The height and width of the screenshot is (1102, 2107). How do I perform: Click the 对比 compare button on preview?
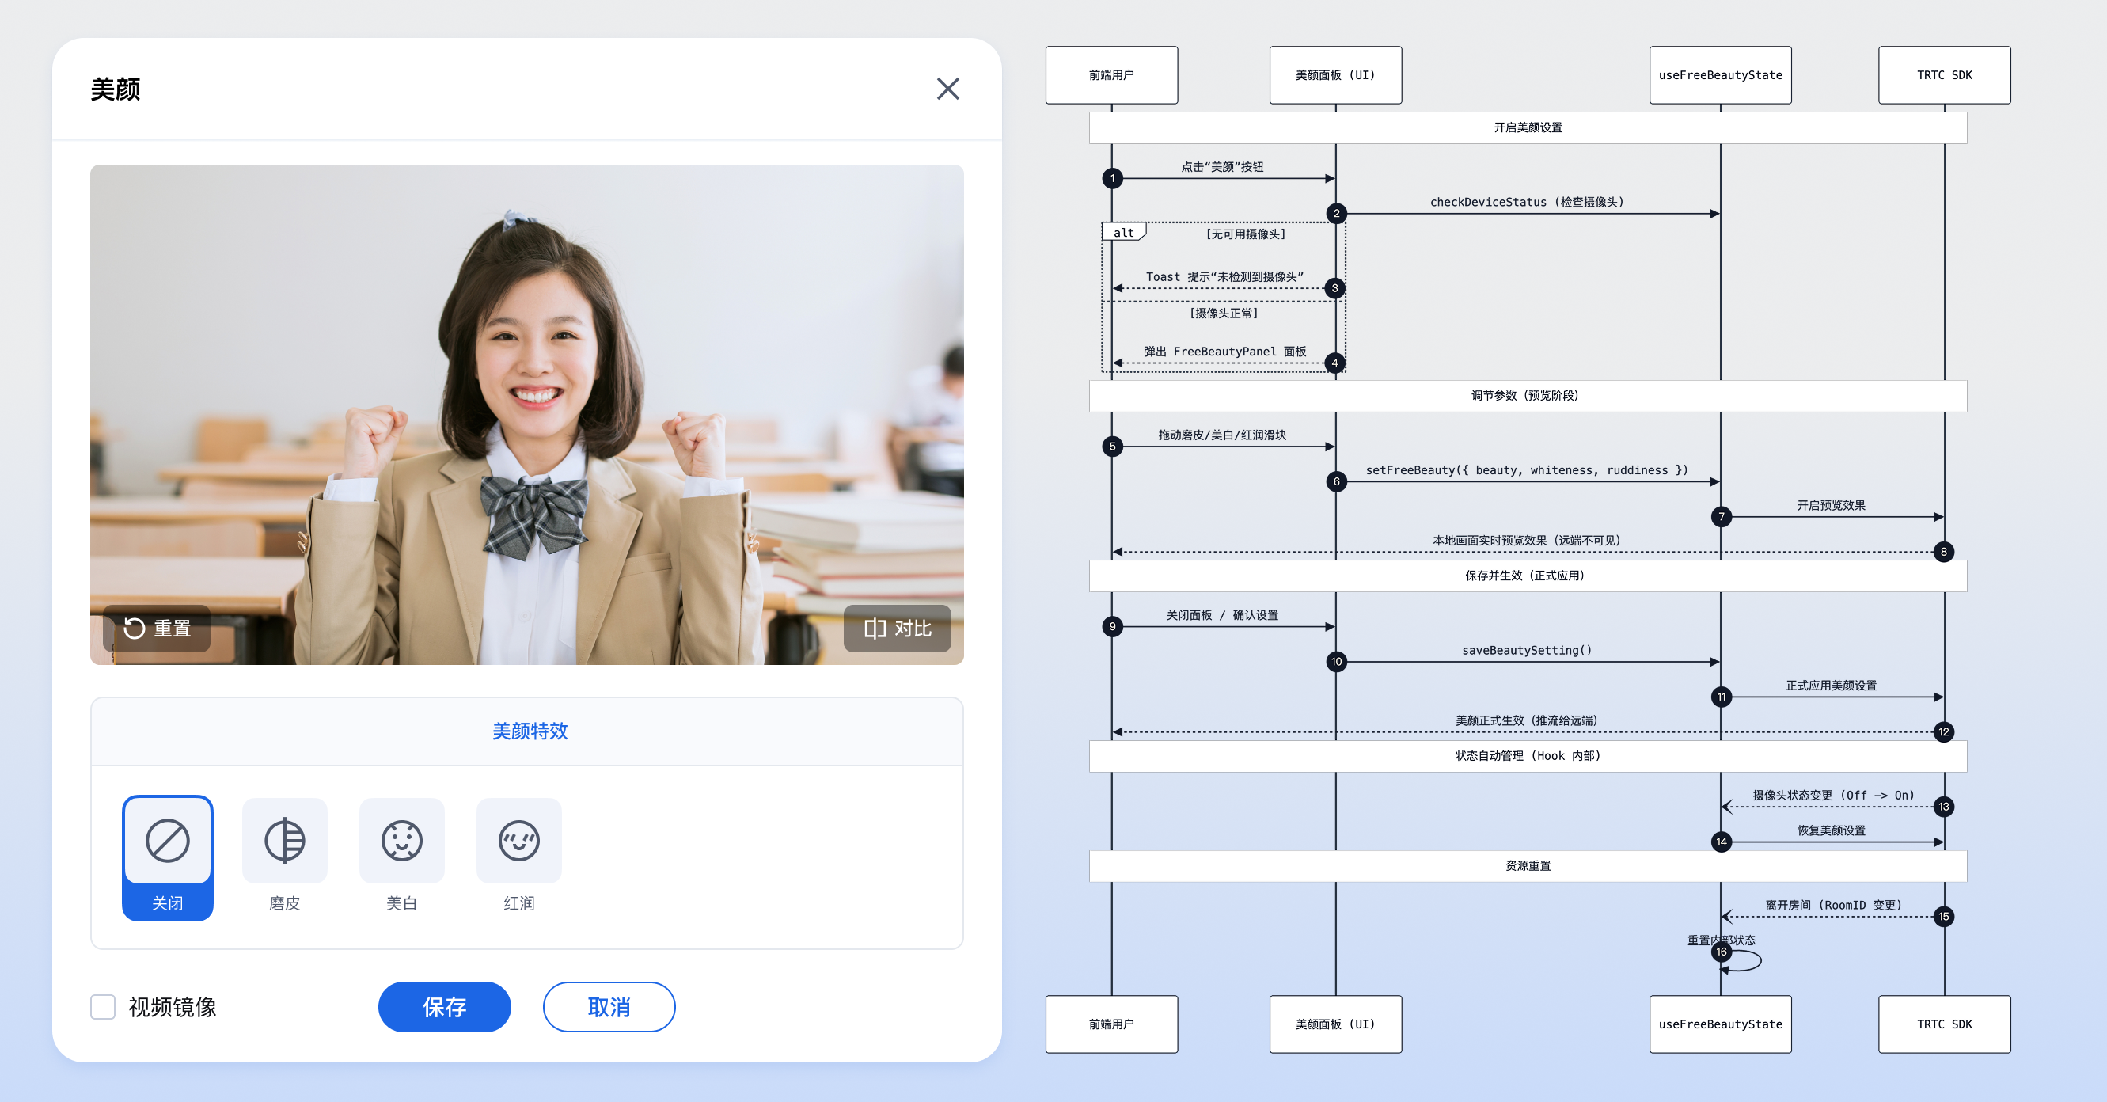pos(898,629)
